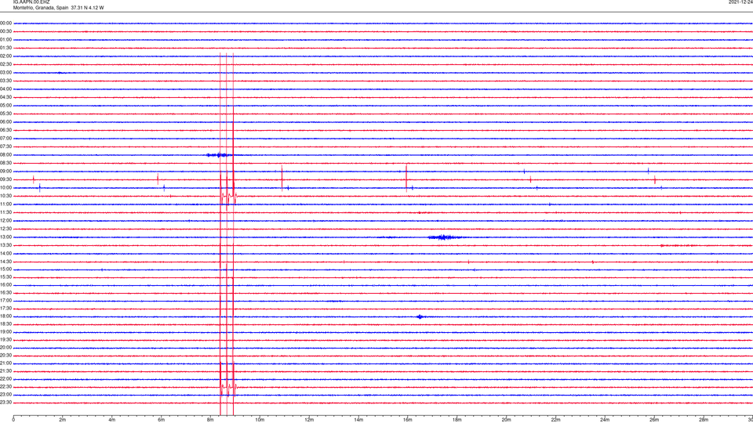Click the 16m tick on the time axis
This screenshot has height=423, width=753.
pos(408,420)
